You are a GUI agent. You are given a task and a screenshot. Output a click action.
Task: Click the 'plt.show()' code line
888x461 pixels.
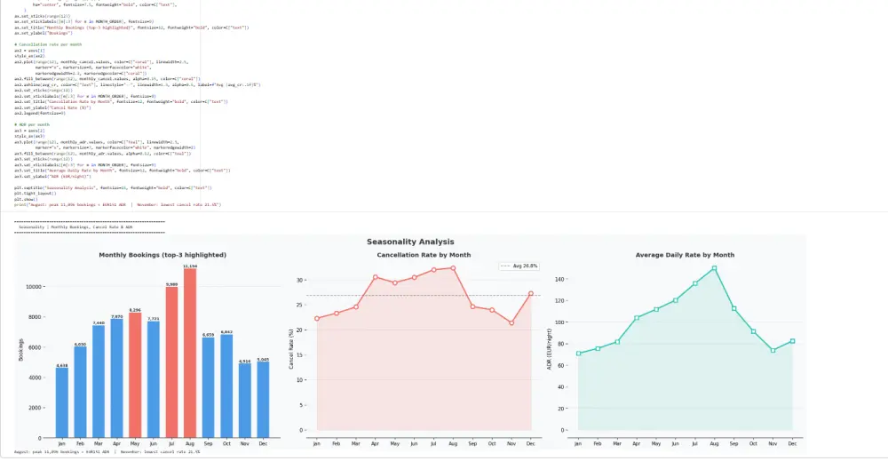click(26, 199)
